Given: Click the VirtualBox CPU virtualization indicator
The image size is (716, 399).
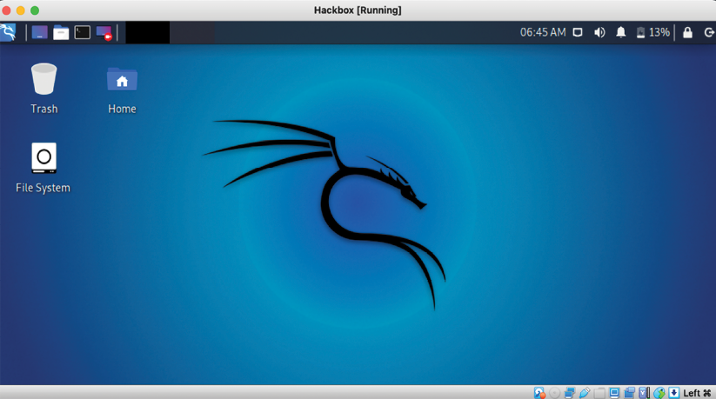Looking at the screenshot, I should [644, 393].
